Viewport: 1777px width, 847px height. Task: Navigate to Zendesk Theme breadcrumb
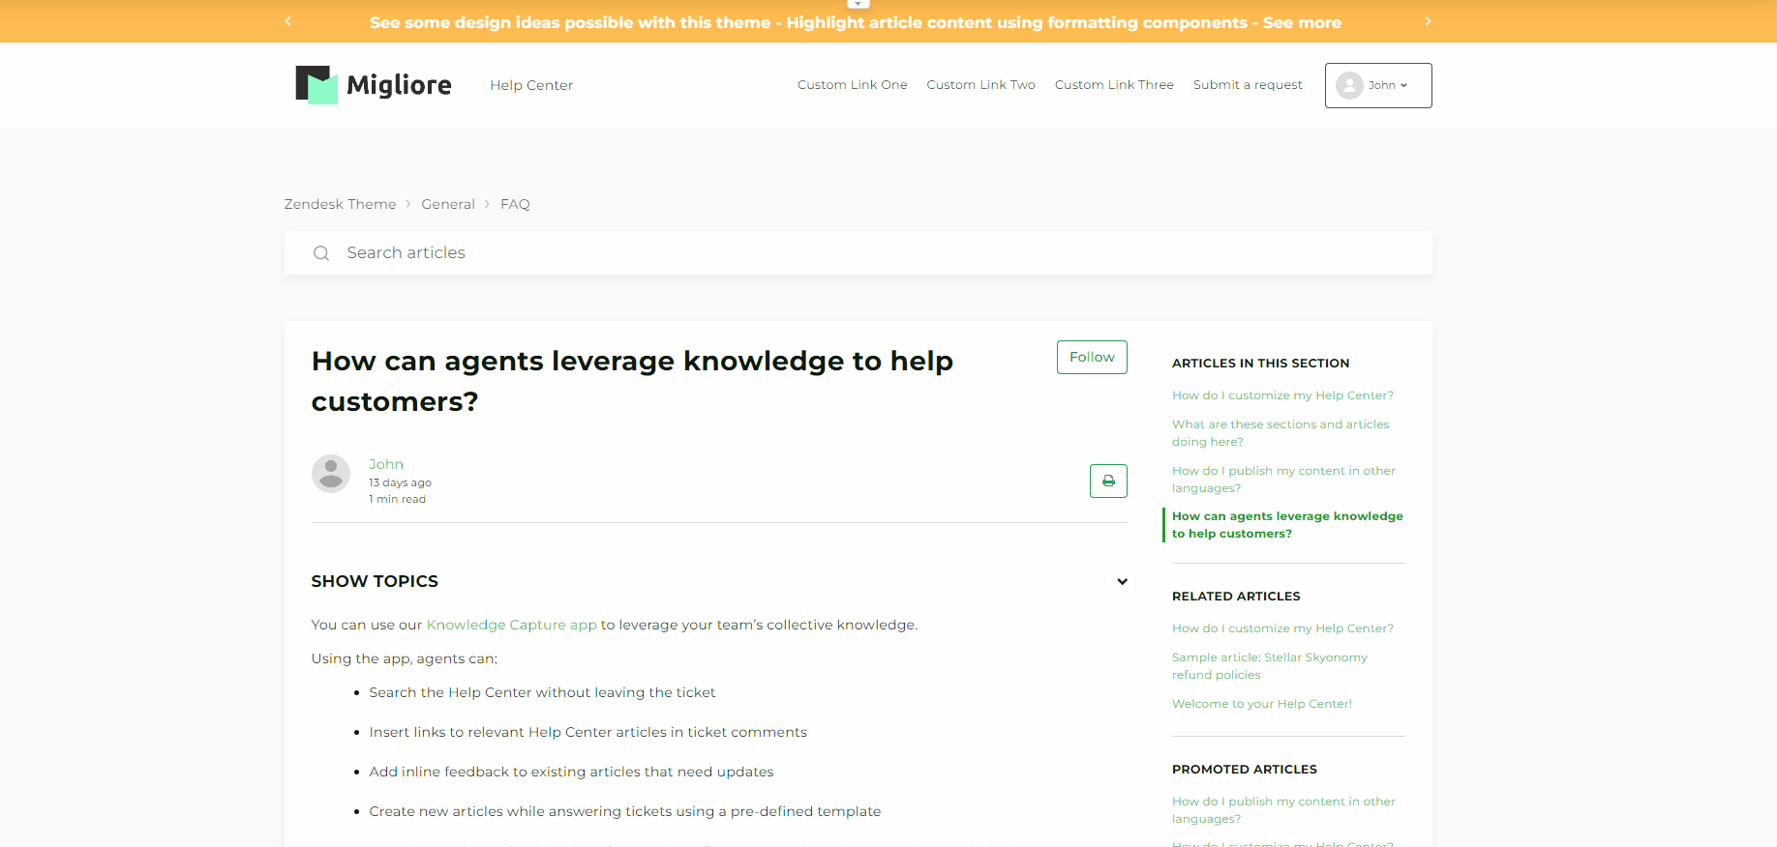(340, 204)
